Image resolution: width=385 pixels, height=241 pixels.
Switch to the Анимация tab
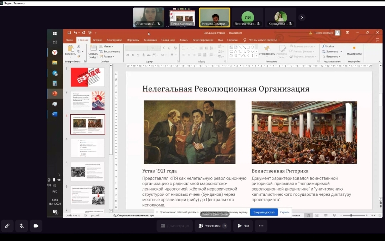[150, 40]
